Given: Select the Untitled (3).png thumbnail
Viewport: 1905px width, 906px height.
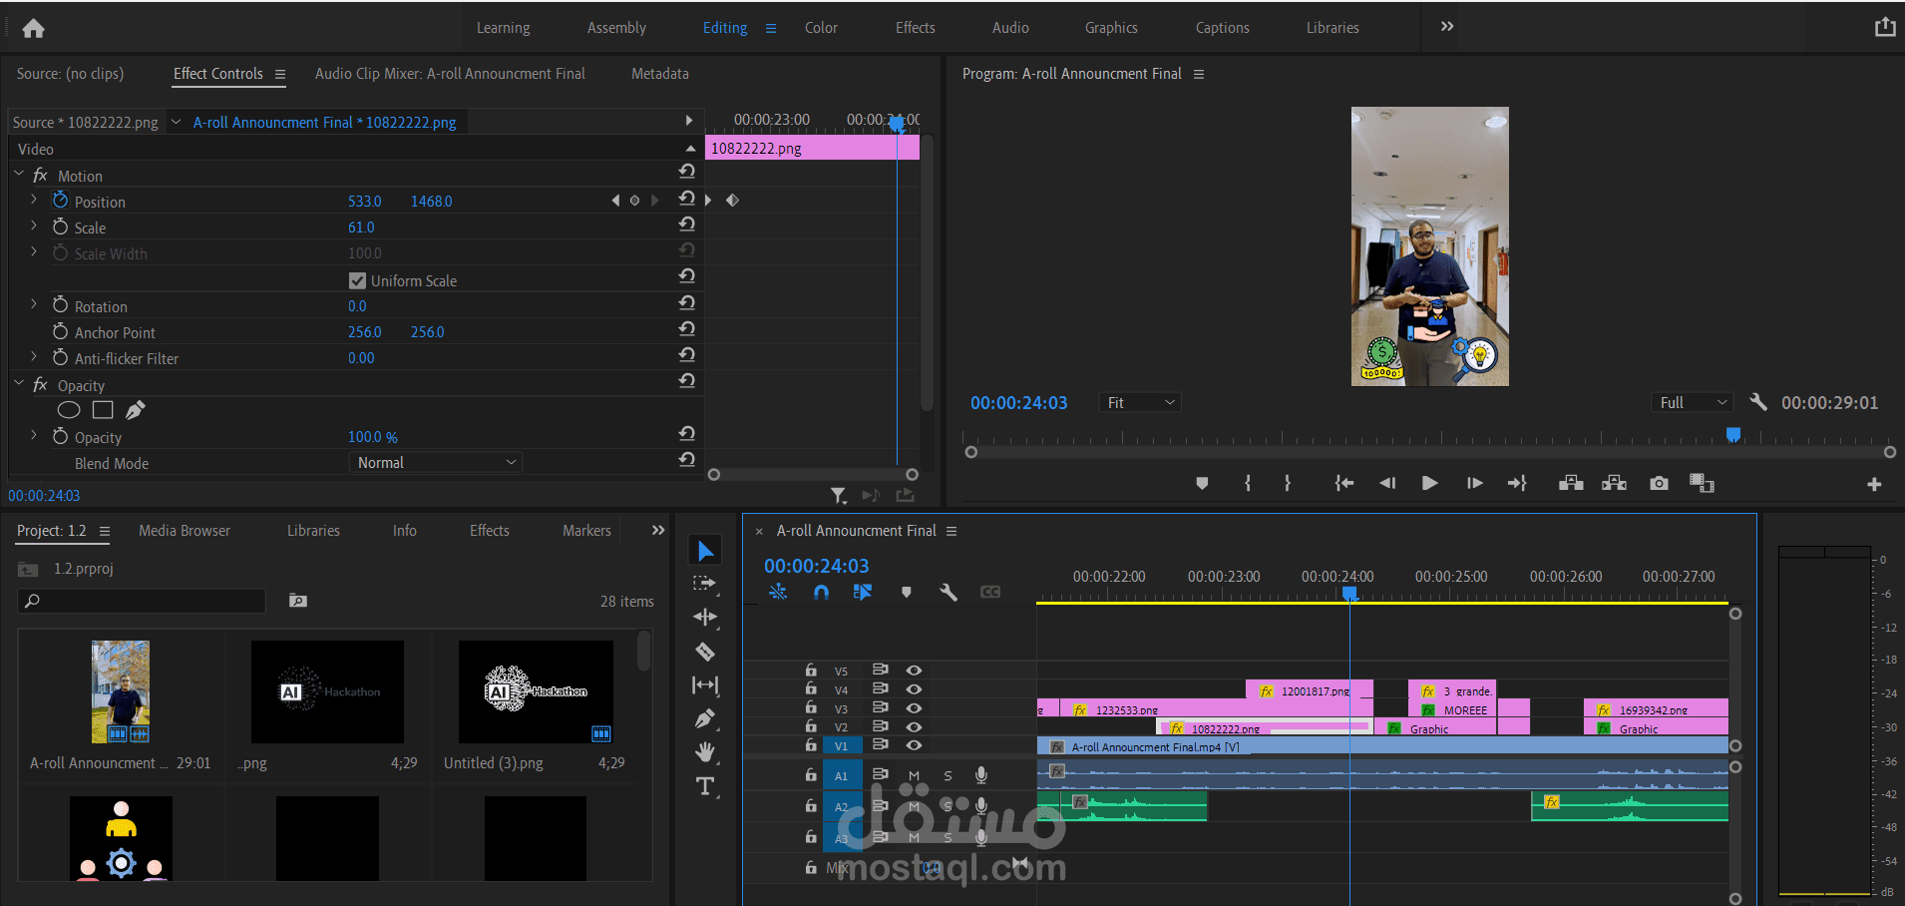Looking at the screenshot, I should coord(536,691).
